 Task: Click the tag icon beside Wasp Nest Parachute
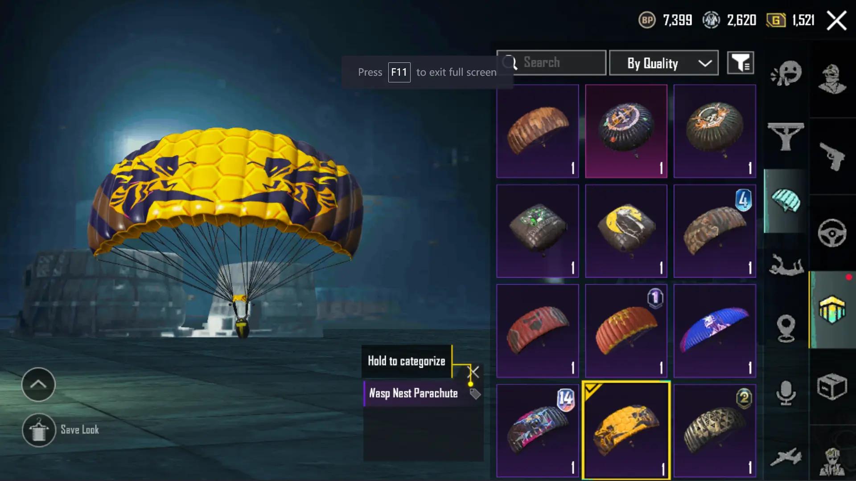tap(475, 394)
